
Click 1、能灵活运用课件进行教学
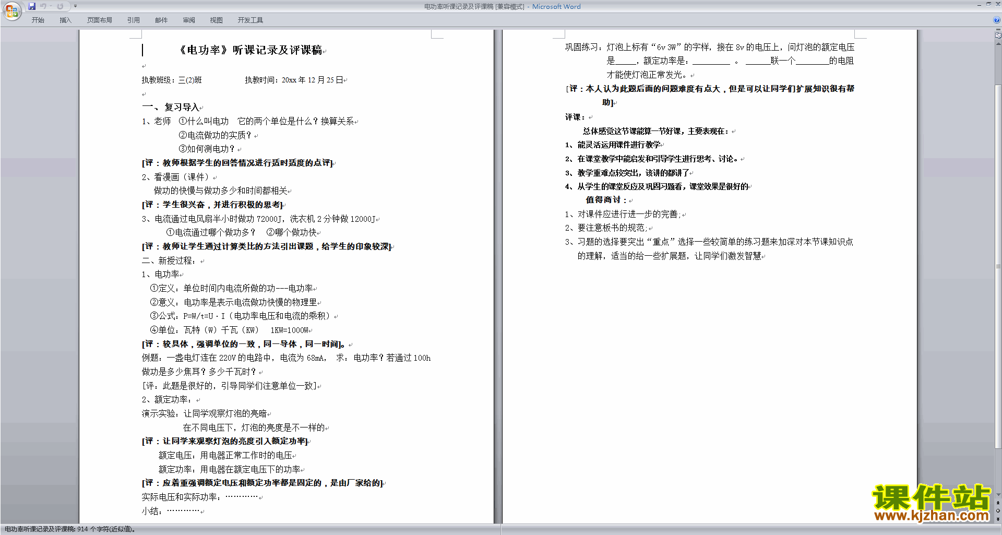[613, 145]
